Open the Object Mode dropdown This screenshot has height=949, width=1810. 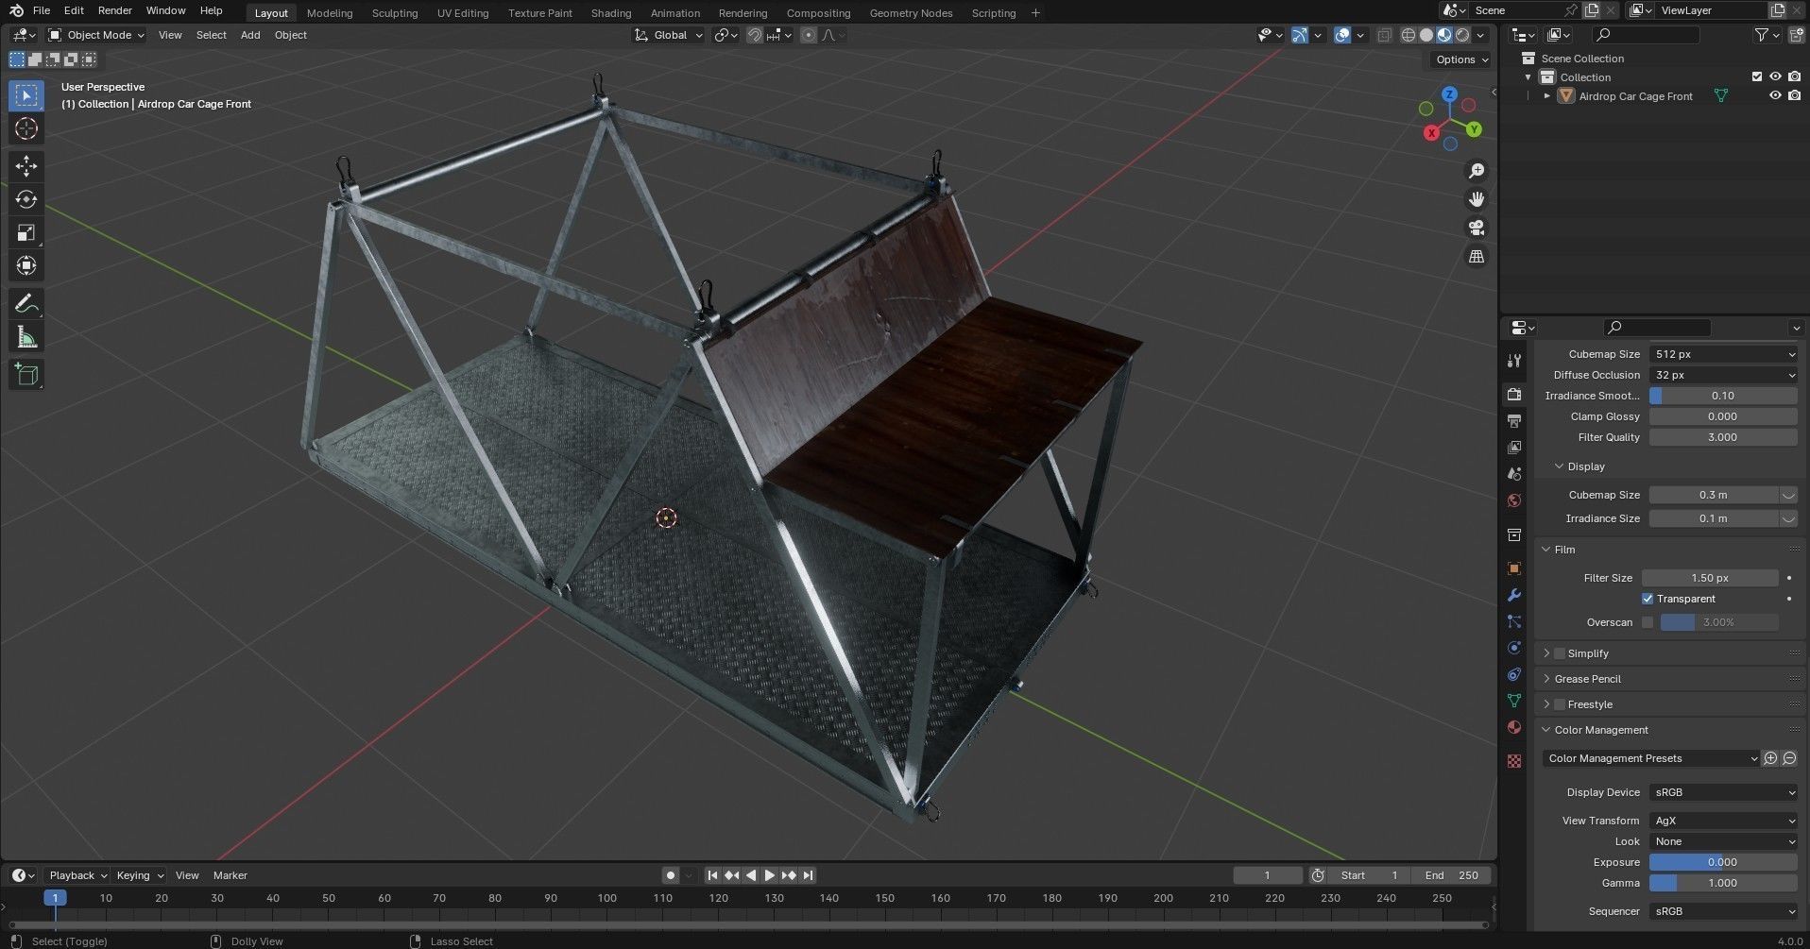click(x=96, y=35)
